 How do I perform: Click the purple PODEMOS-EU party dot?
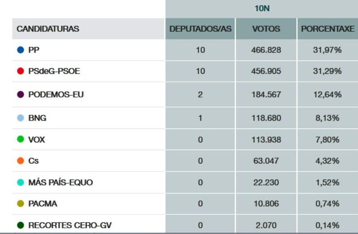click(x=20, y=95)
